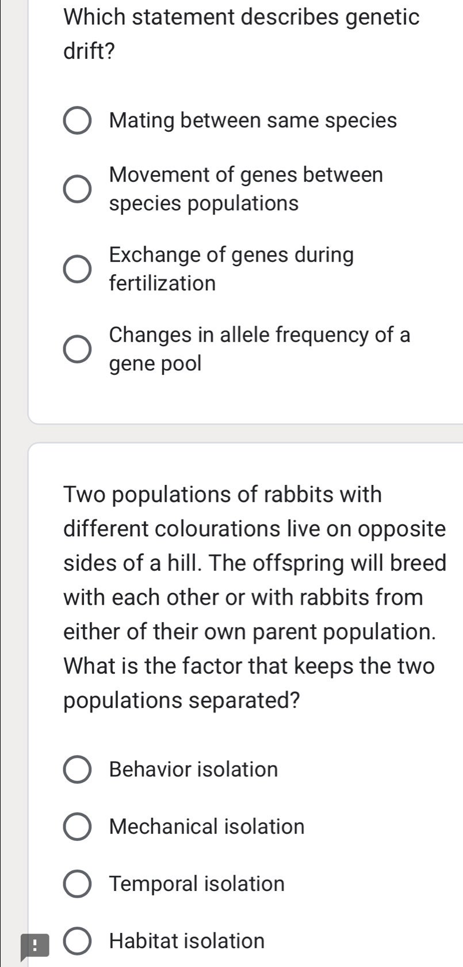Viewport: 463px width, 967px height.
Task: Select 'Movement of genes between species populations'
Action: point(78,188)
